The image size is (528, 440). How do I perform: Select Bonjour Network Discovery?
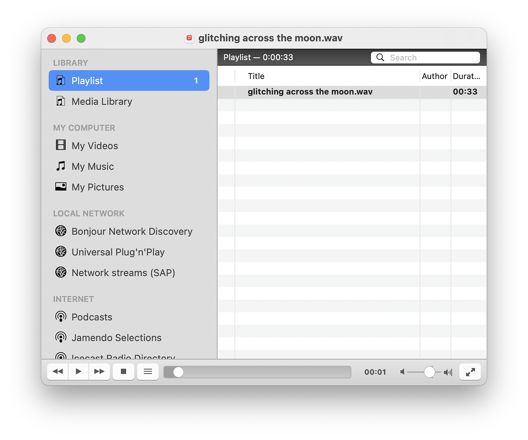[132, 231]
